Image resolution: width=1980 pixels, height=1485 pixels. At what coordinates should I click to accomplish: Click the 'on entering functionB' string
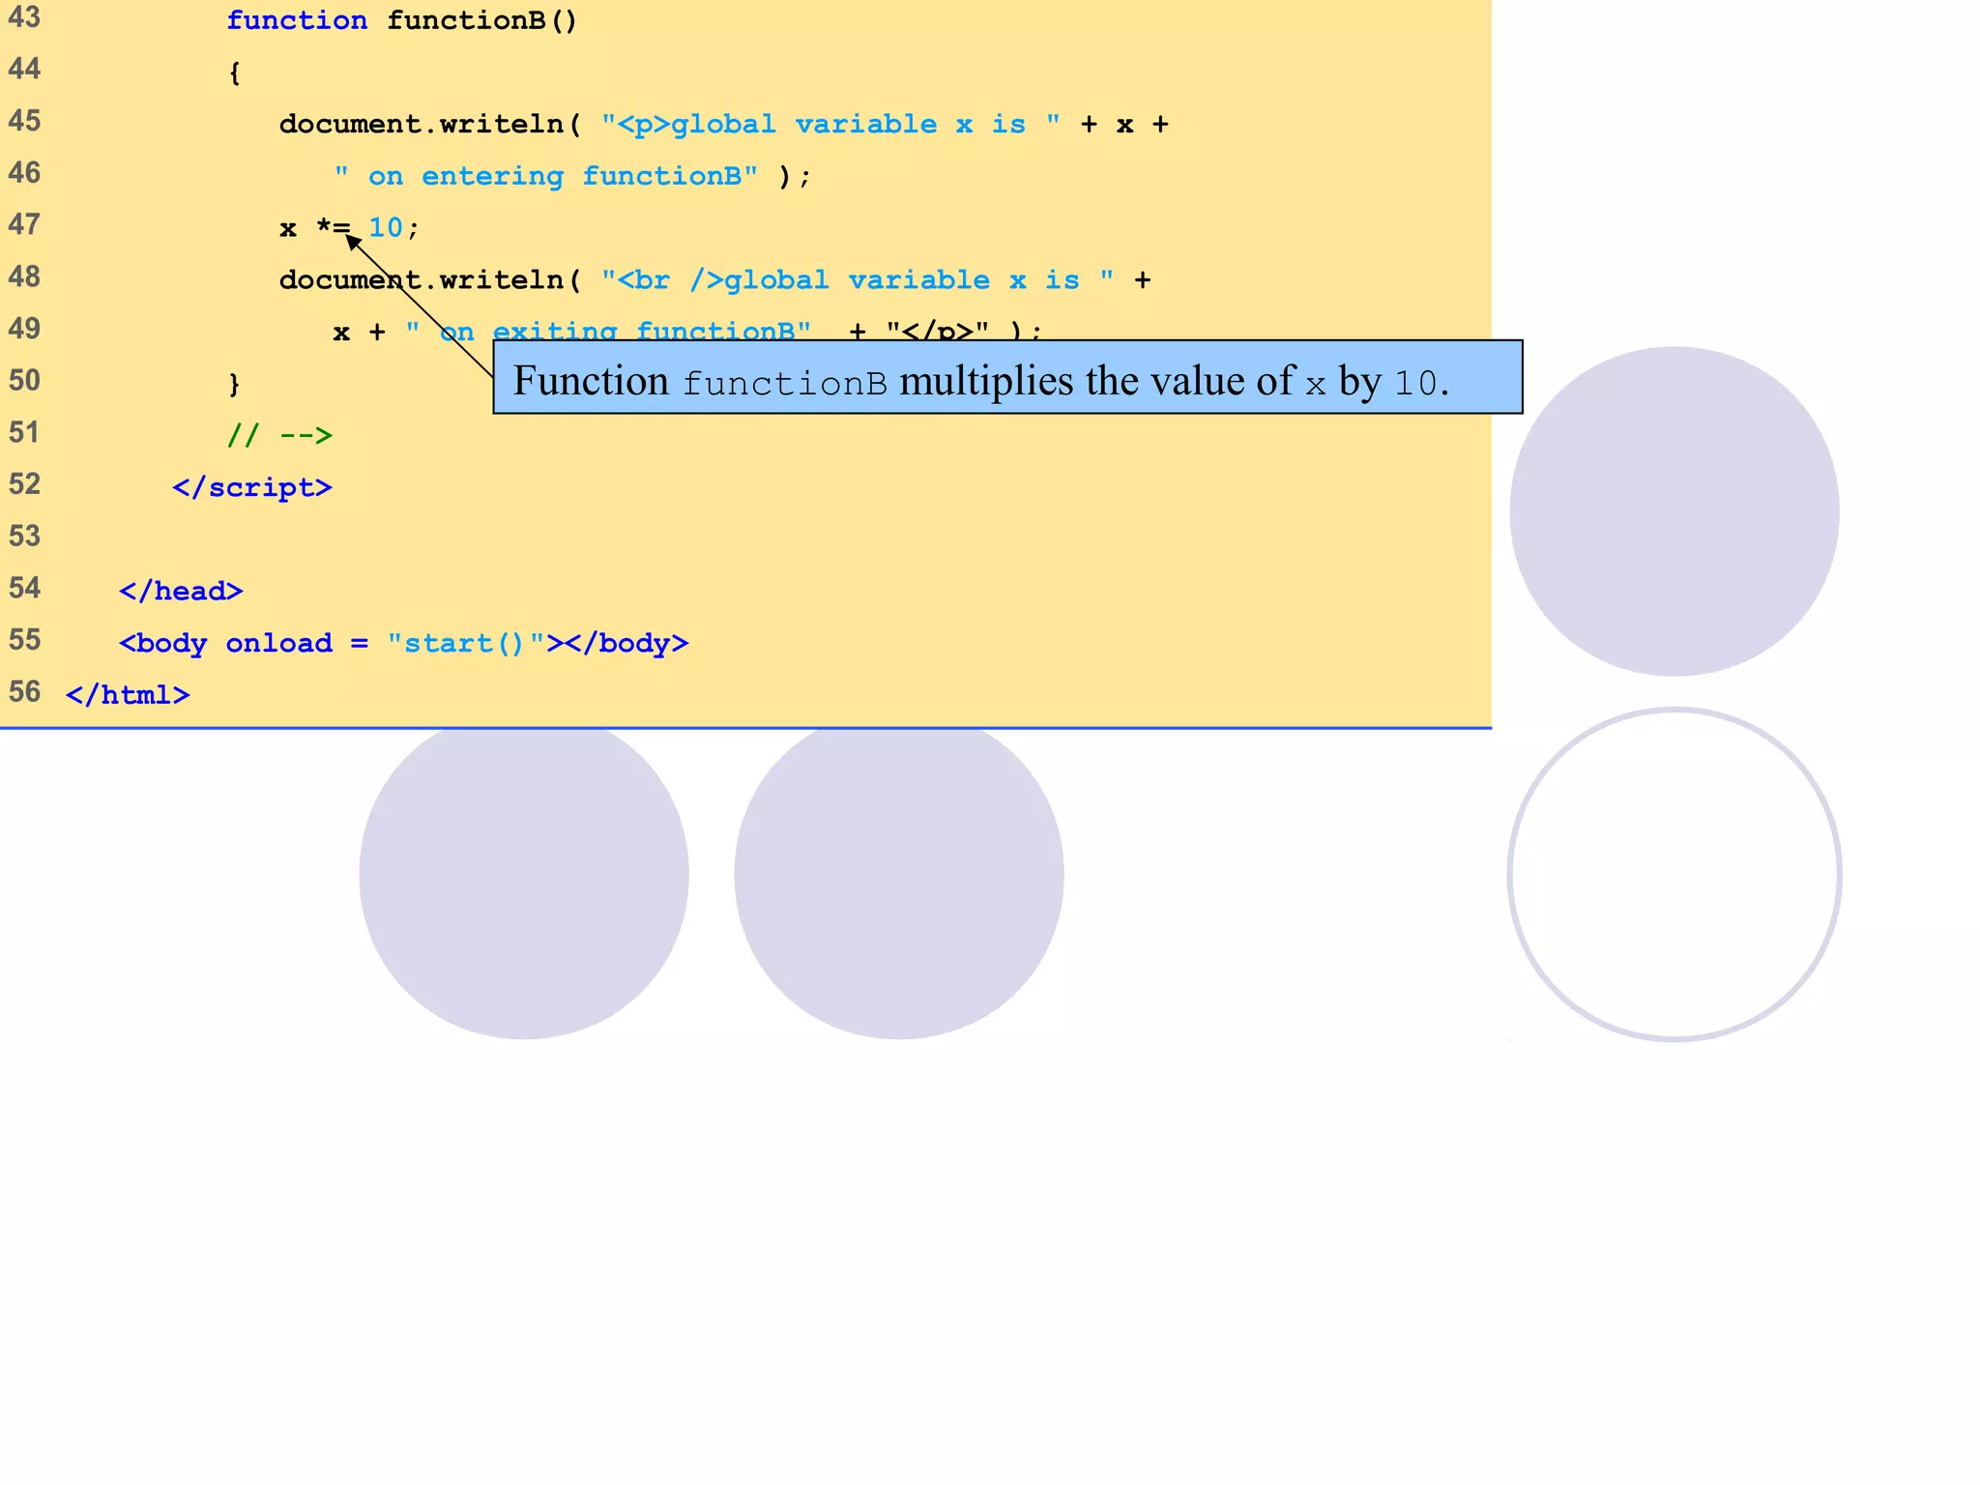coord(545,176)
